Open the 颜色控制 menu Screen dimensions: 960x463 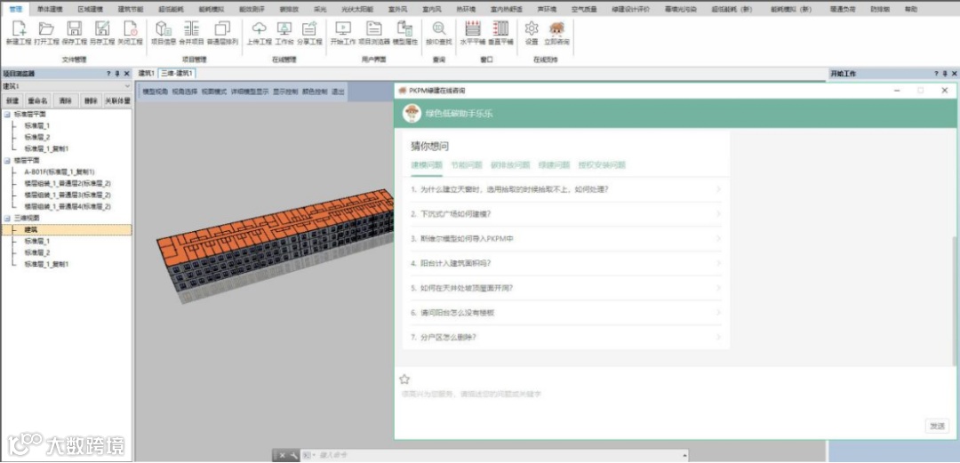315,92
